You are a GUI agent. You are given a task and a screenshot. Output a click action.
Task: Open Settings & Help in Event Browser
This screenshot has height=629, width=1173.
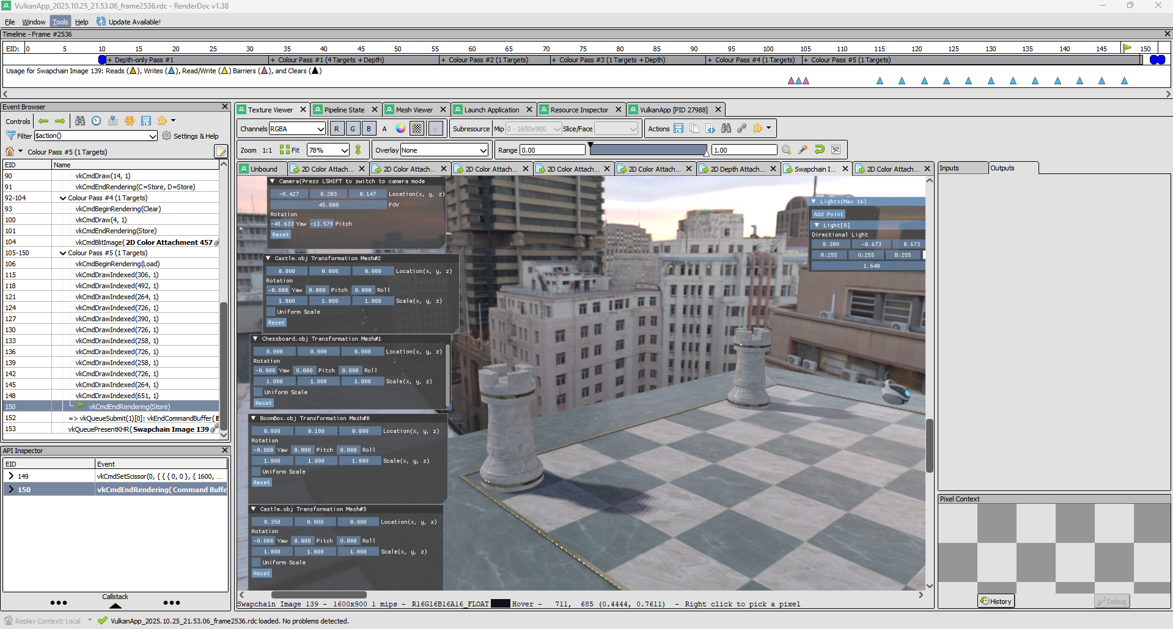click(x=190, y=136)
